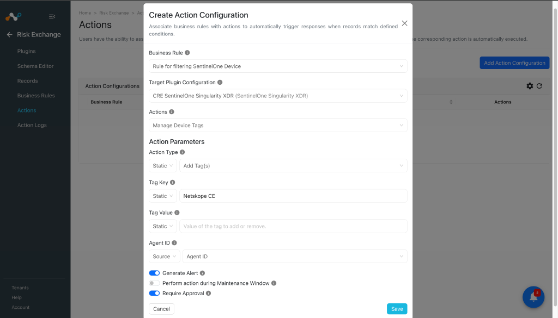558x318 pixels.
Task: Click the table settings gear icon
Action: pos(530,86)
